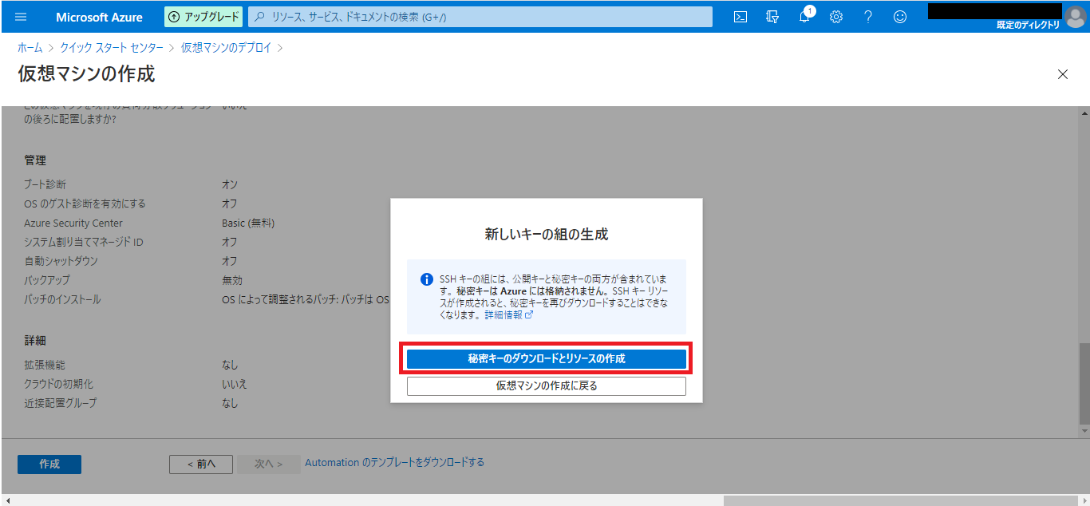The width and height of the screenshot is (1090, 506).
Task: Open the notifications bell
Action: point(804,17)
